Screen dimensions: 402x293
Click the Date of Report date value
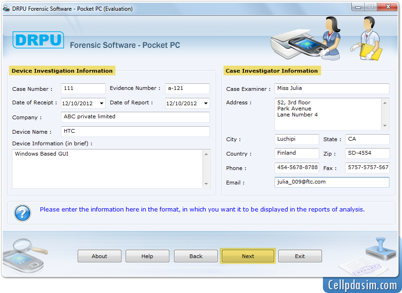click(181, 103)
